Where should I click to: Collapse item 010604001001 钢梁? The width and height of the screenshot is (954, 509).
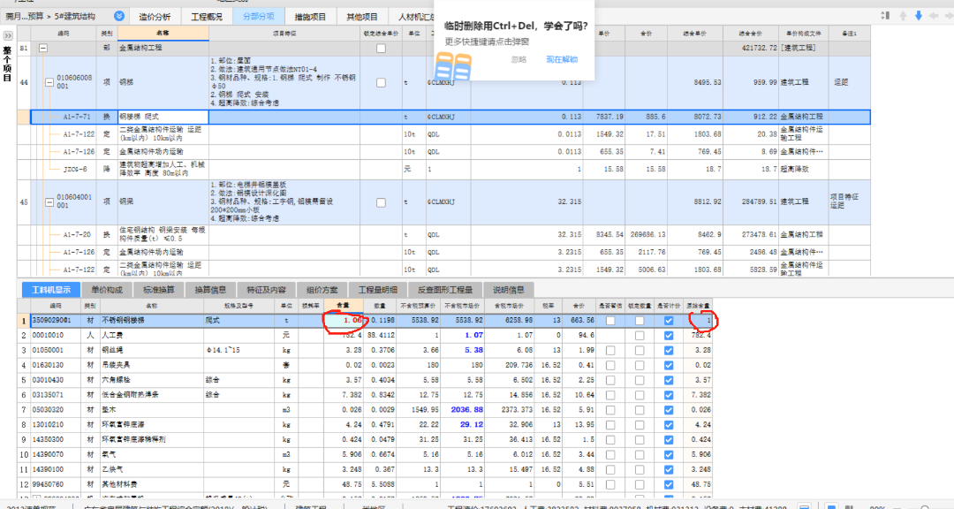[49, 202]
